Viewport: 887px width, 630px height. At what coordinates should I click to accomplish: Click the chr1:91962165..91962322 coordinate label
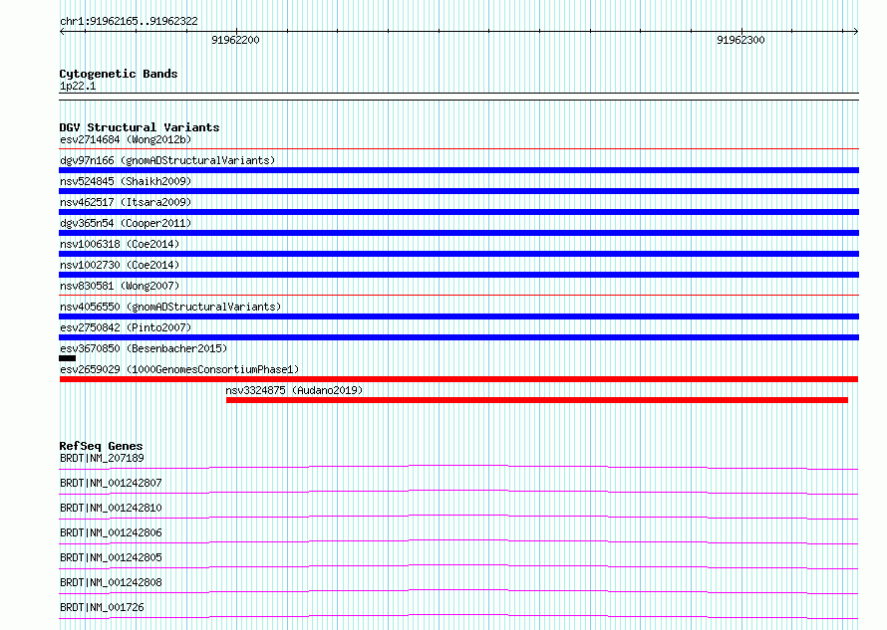[129, 22]
